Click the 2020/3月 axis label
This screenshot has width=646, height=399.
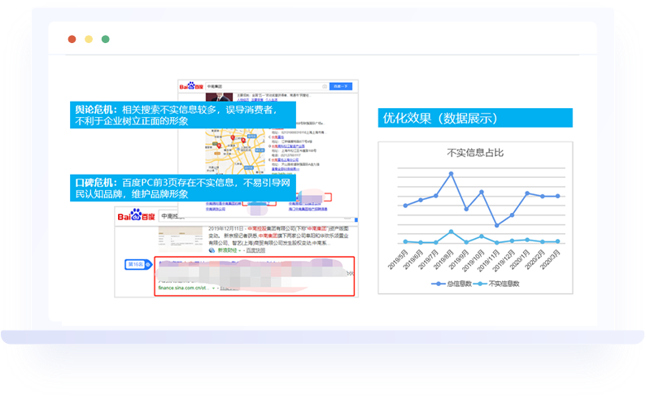(x=550, y=259)
